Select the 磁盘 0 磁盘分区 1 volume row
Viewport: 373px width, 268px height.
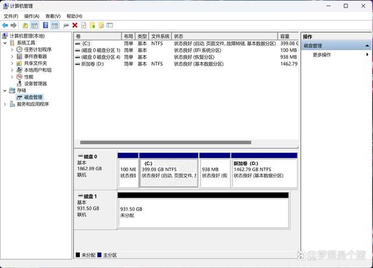pos(186,51)
